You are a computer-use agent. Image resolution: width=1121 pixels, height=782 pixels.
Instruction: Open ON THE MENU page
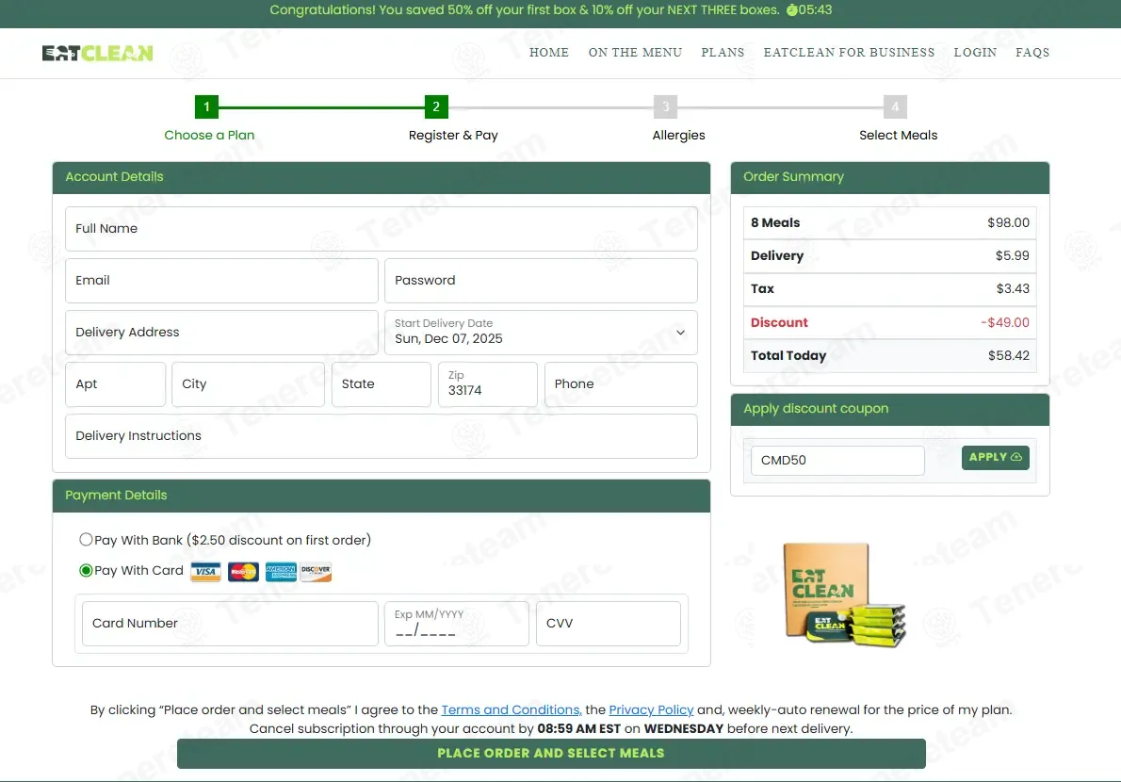coord(636,52)
